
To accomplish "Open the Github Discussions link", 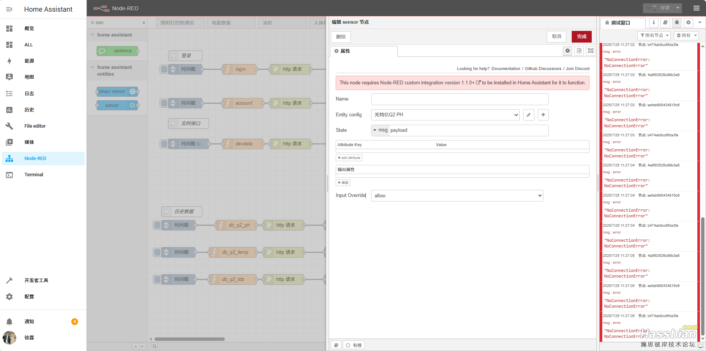I will (x=543, y=69).
